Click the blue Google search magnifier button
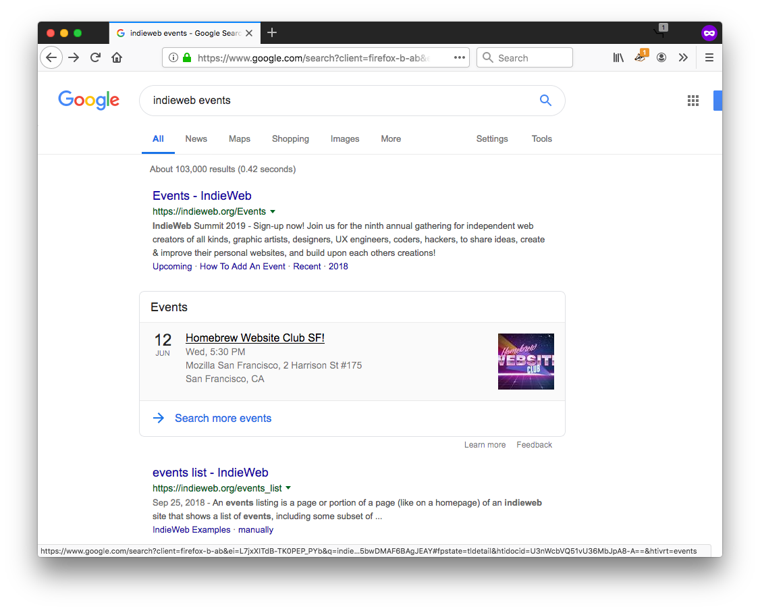Screen dimensions: 760x611 [x=546, y=101]
